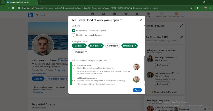Click Open to button on profile
This screenshot has height=111, width=213.
click(38, 79)
